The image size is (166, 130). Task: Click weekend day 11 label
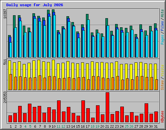pos(58,126)
